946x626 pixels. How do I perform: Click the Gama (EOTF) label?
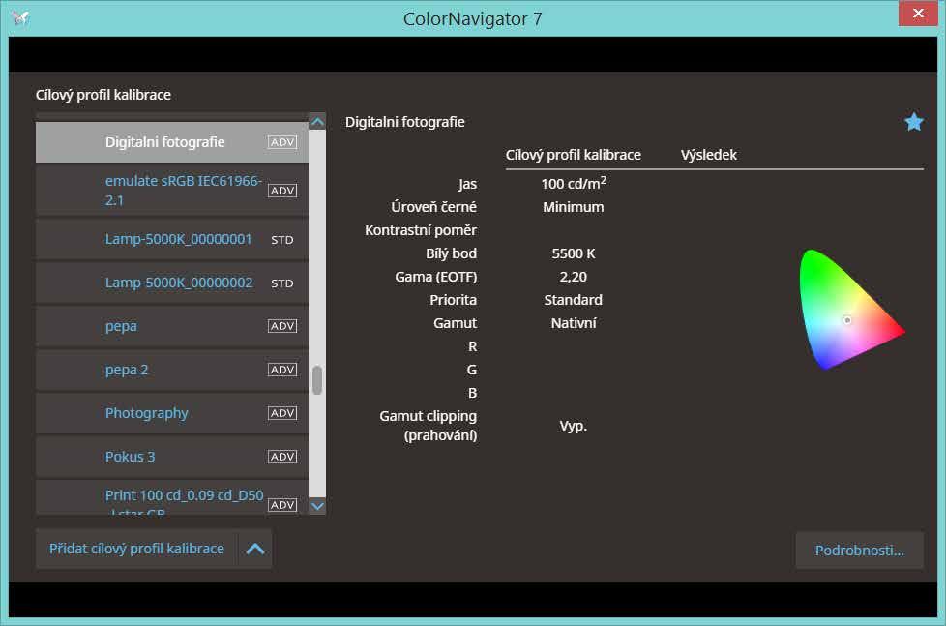tap(435, 277)
